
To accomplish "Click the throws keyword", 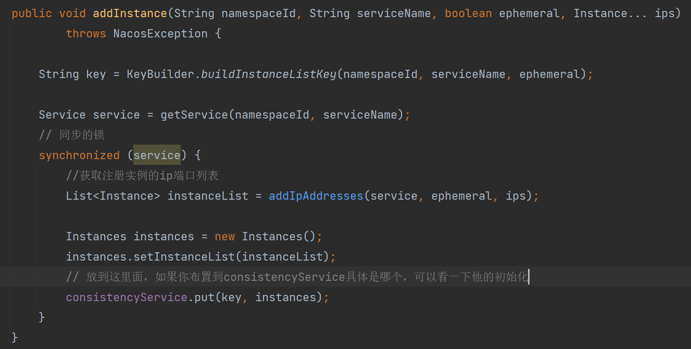I will point(86,34).
